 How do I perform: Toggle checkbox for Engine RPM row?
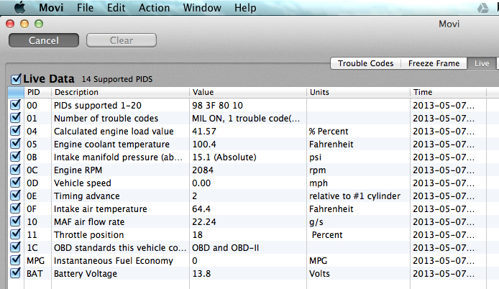(x=16, y=170)
